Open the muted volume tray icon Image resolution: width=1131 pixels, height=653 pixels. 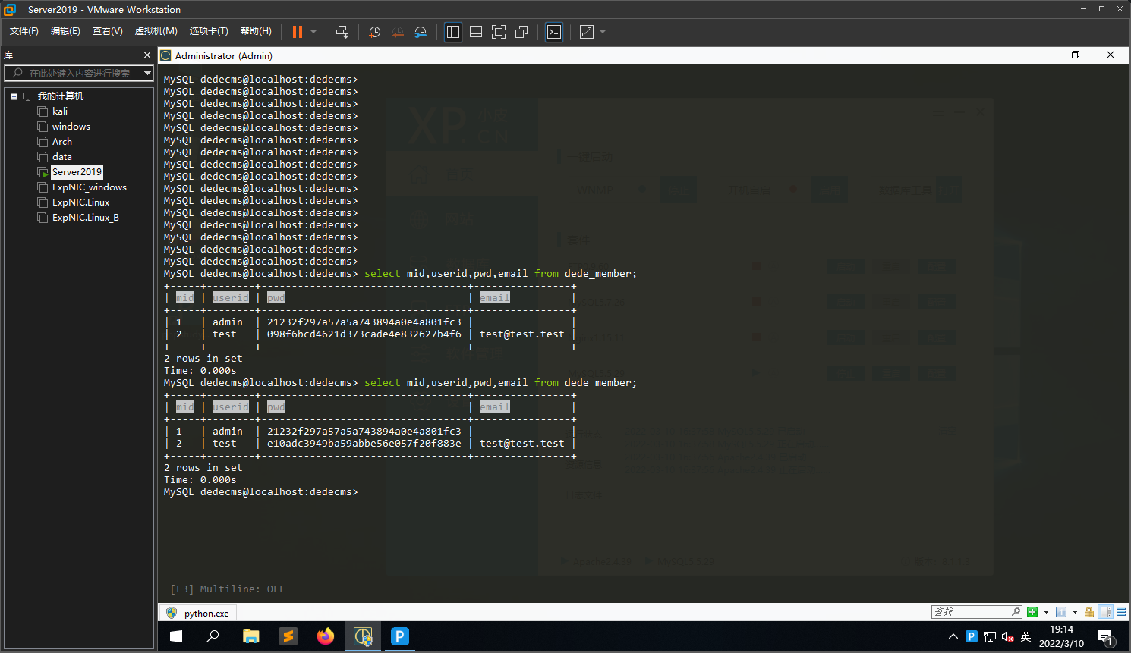(x=1008, y=637)
